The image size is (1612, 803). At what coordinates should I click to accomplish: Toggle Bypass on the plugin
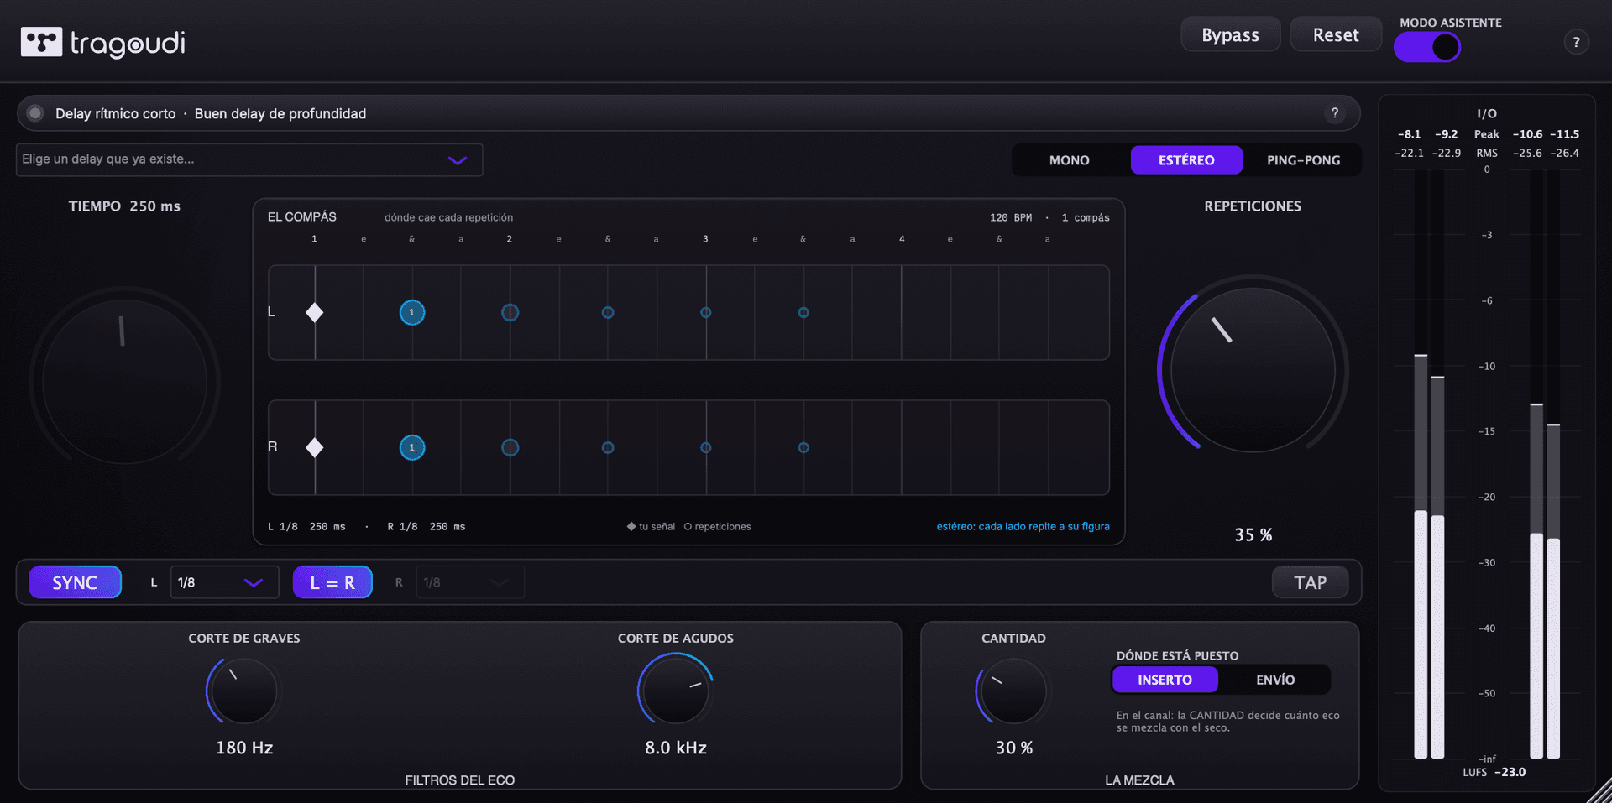click(1230, 35)
